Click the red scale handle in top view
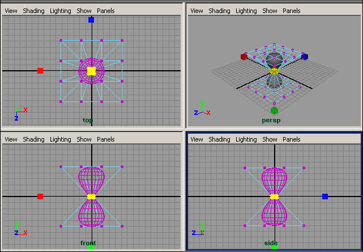 point(40,71)
